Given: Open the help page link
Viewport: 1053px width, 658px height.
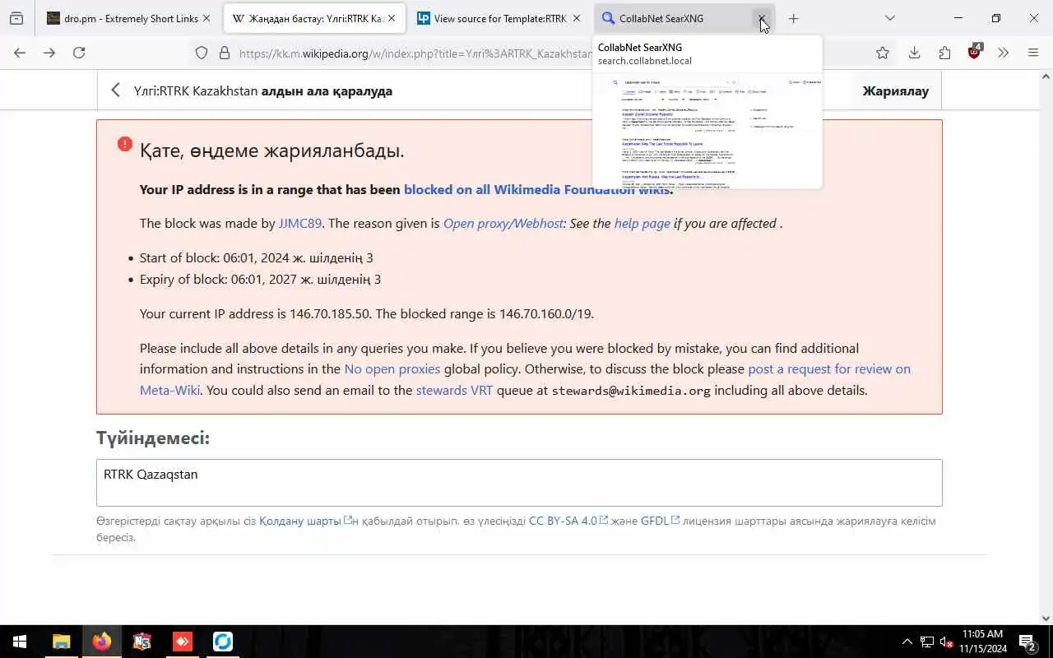Looking at the screenshot, I should point(642,223).
